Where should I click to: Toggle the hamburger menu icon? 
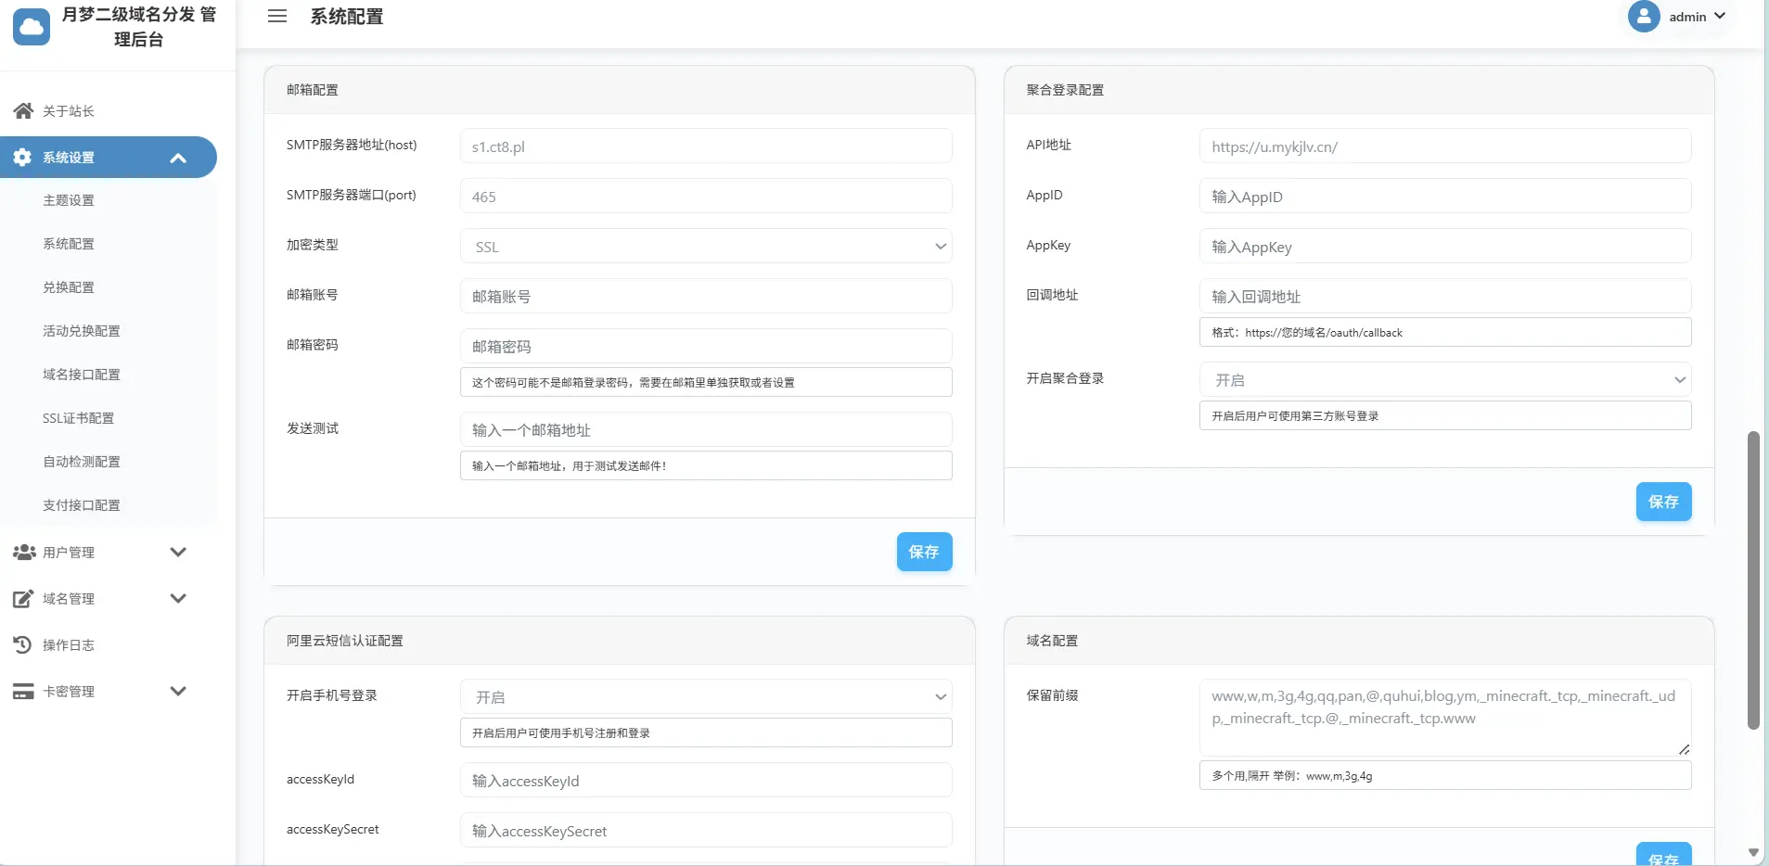click(277, 16)
